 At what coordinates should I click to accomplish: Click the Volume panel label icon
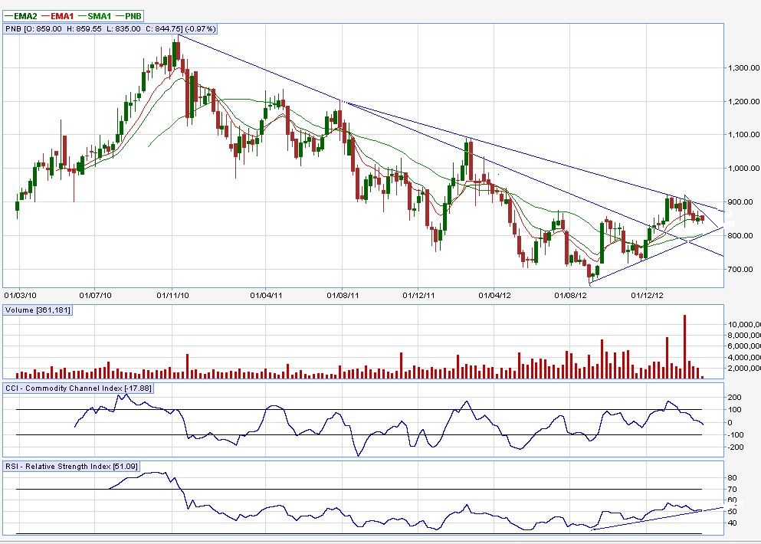[x=35, y=310]
